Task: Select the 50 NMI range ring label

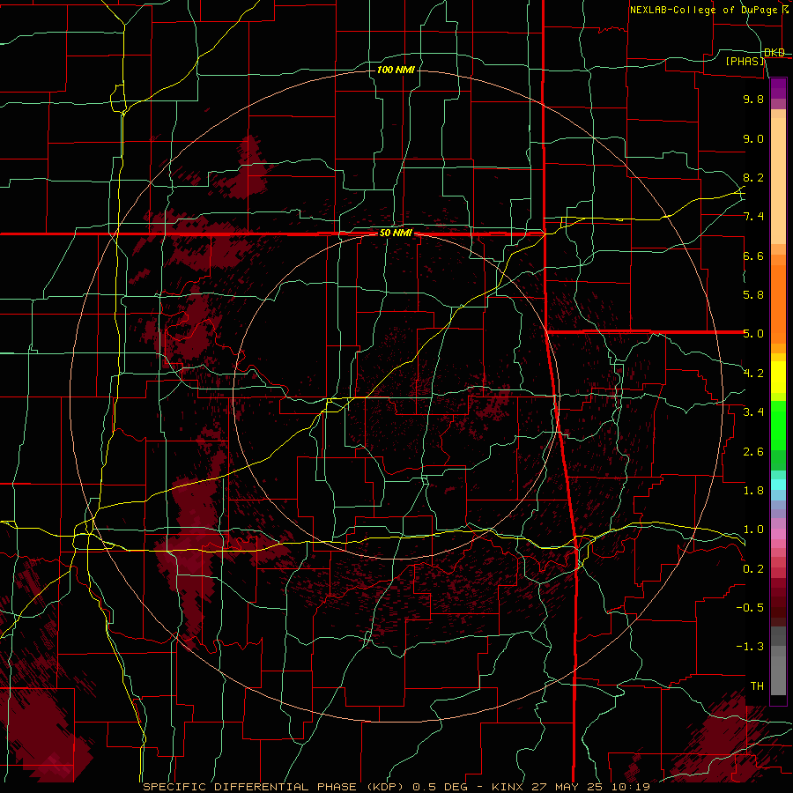Action: click(396, 233)
